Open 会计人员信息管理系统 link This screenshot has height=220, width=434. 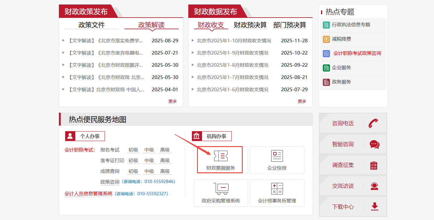click(x=88, y=194)
